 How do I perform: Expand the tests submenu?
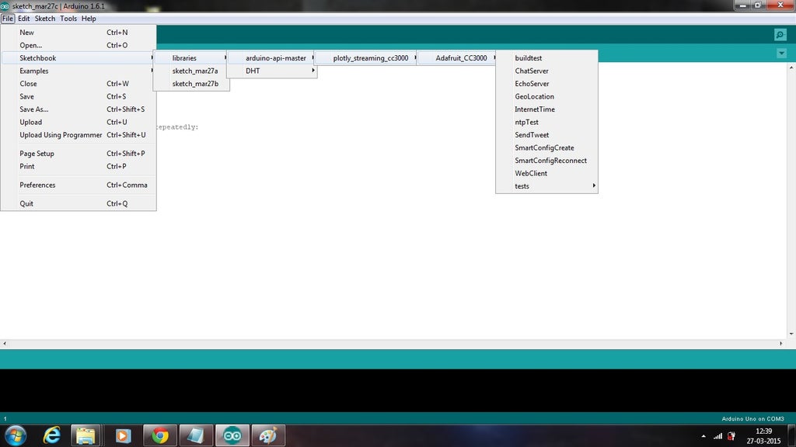tap(546, 186)
